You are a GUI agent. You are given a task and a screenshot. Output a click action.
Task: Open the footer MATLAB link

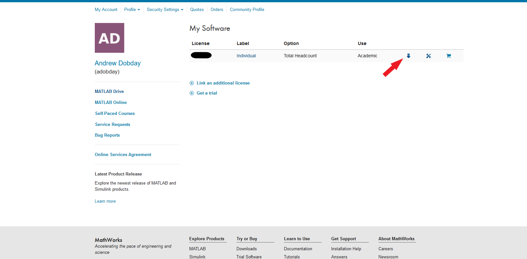click(x=197, y=249)
